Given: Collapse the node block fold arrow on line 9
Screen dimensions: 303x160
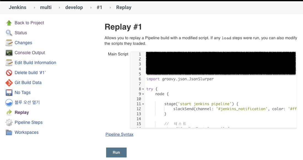Looking at the screenshot, I should [x=143, y=94].
